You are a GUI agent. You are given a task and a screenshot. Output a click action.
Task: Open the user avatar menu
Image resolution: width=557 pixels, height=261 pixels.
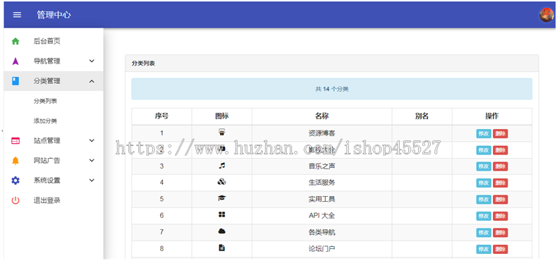(546, 15)
